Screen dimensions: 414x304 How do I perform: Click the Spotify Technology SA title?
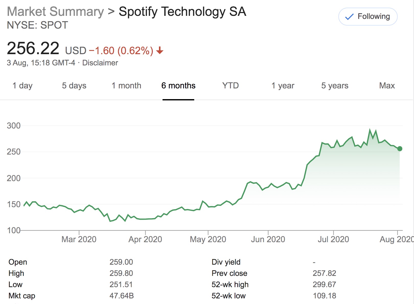182,12
